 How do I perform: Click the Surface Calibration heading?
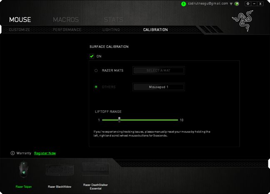click(109, 47)
